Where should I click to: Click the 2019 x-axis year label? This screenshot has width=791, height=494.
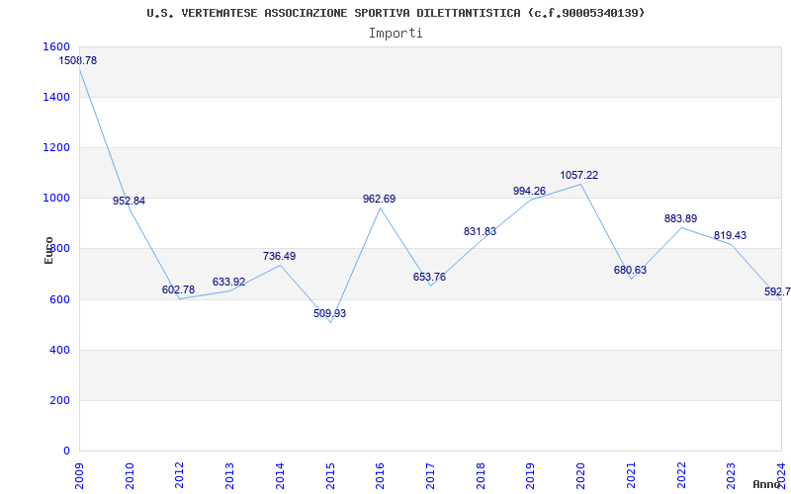530,475
